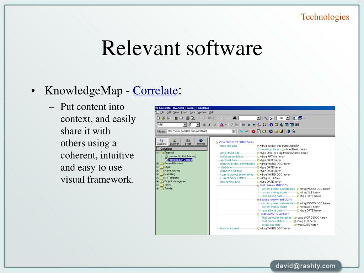Click the green move down arrow icon
Screen dimensions: 364x273
tap(254, 125)
